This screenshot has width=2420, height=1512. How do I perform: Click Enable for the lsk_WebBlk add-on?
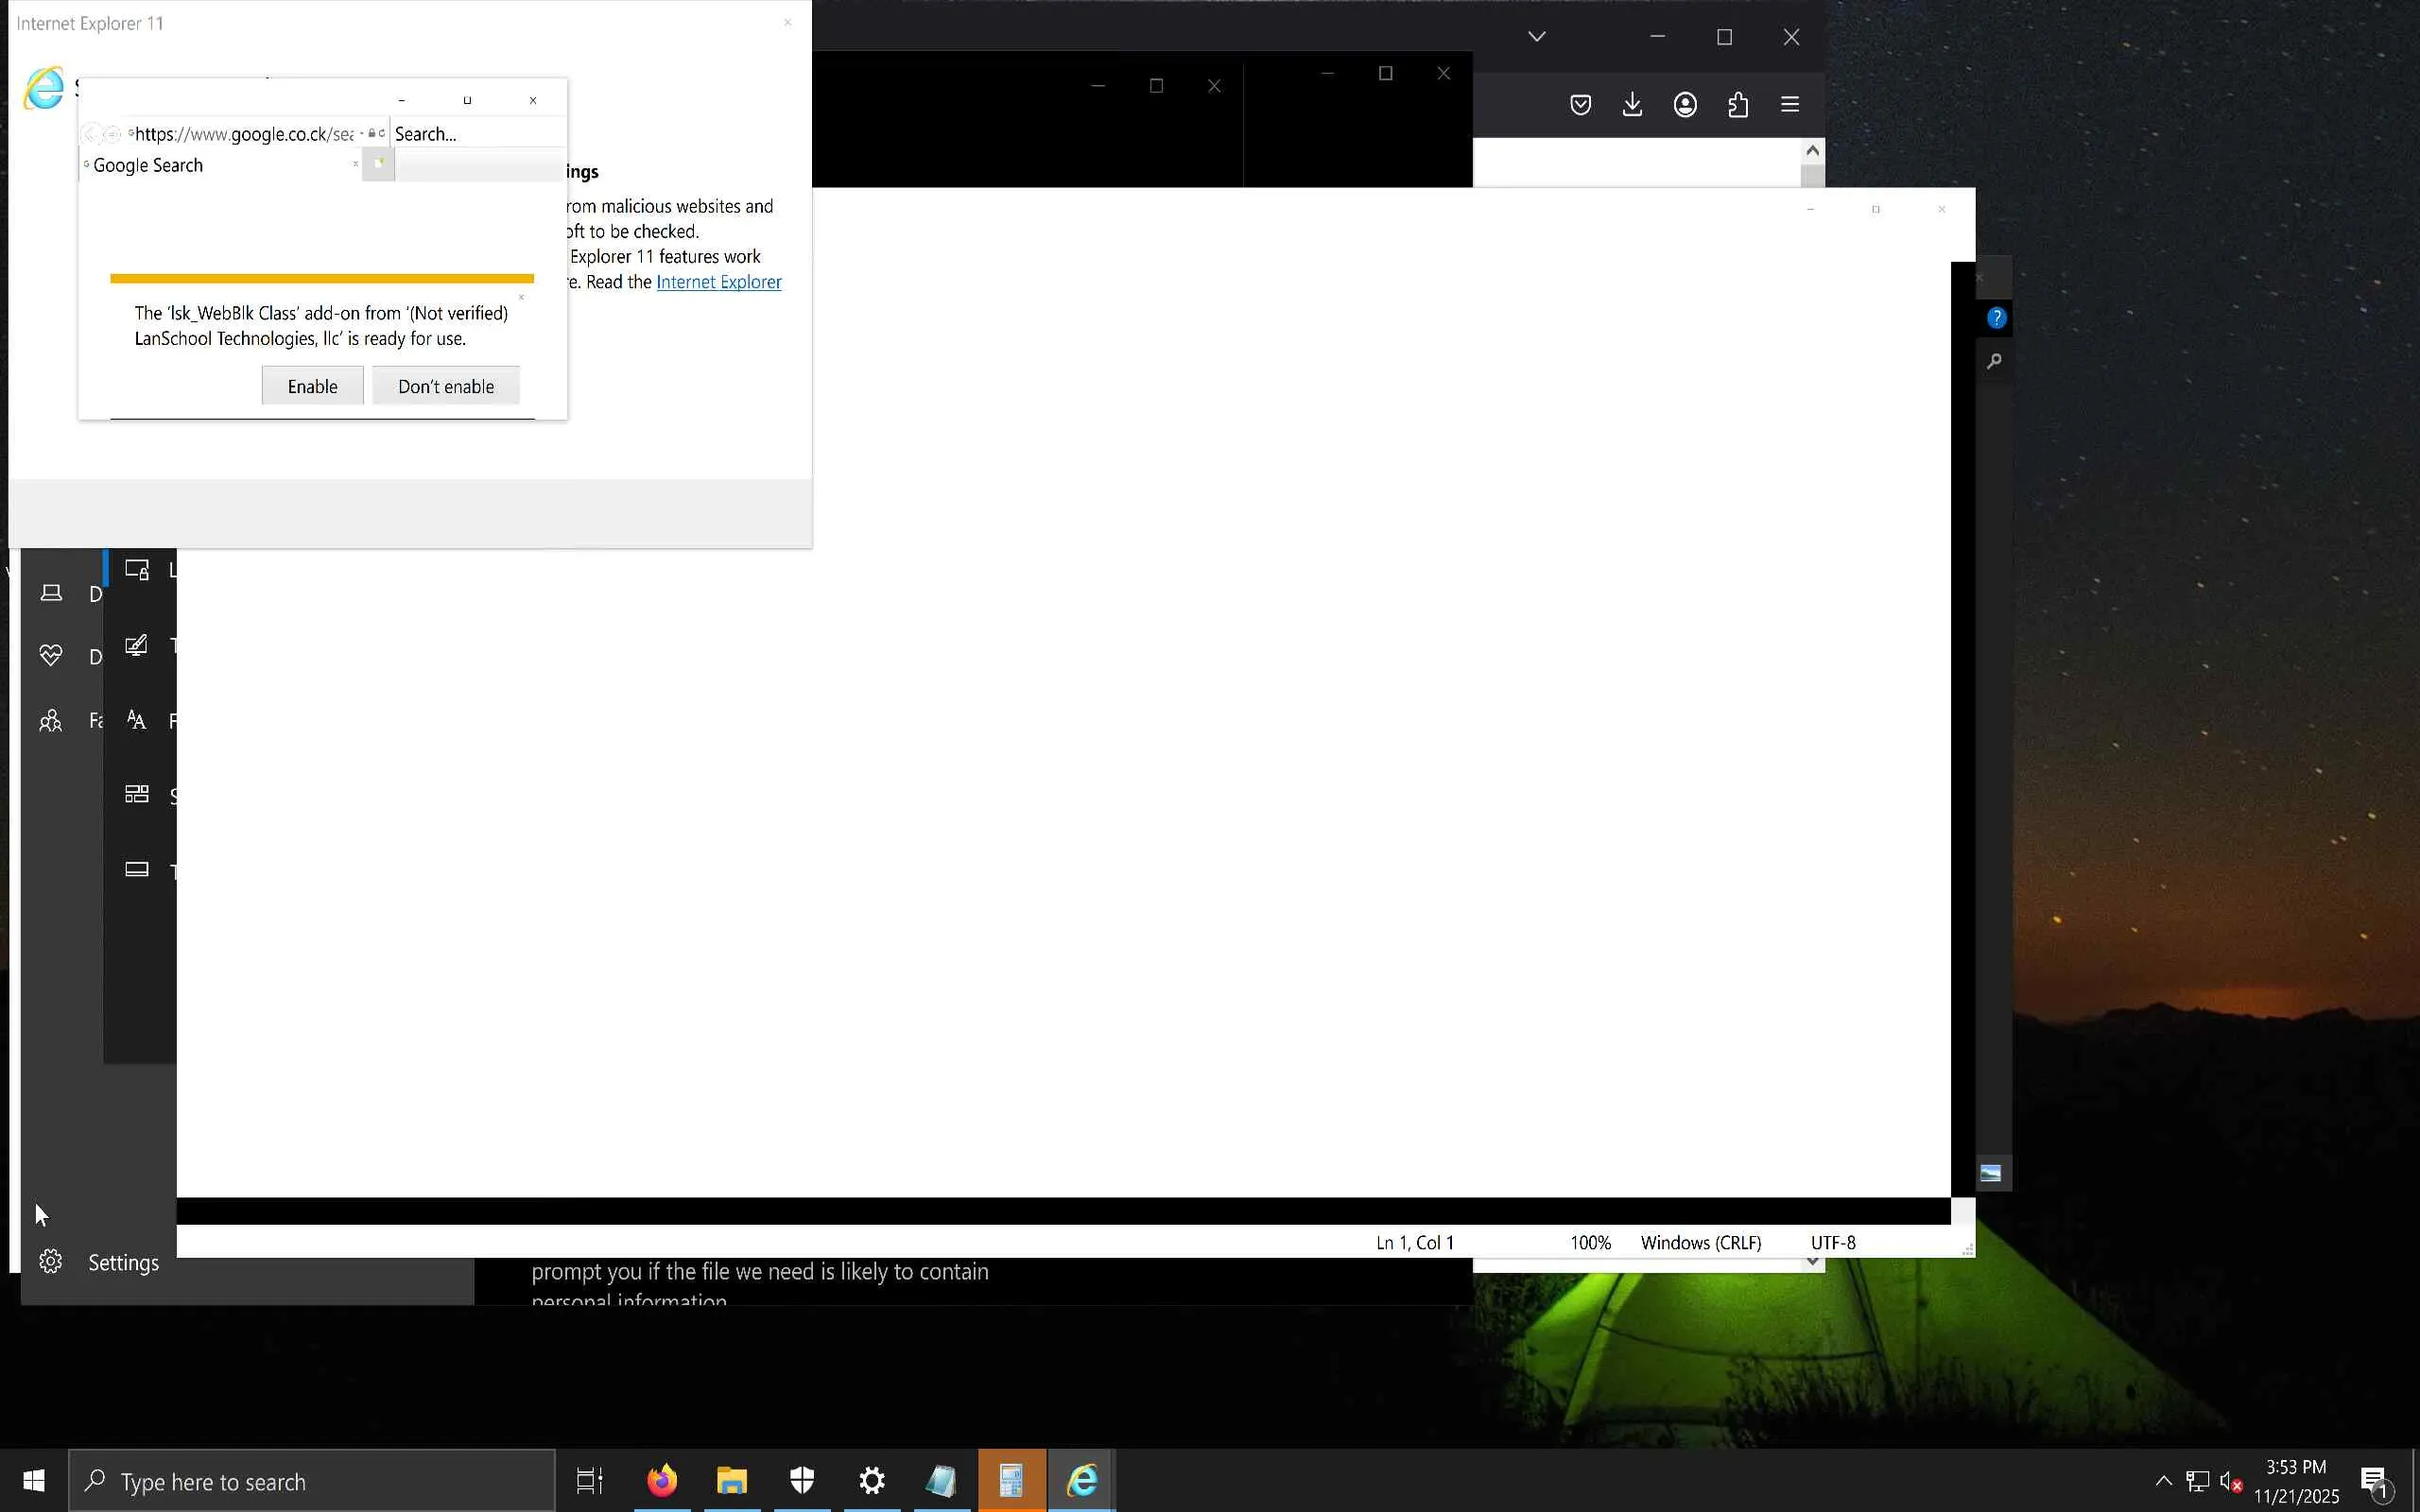click(312, 386)
